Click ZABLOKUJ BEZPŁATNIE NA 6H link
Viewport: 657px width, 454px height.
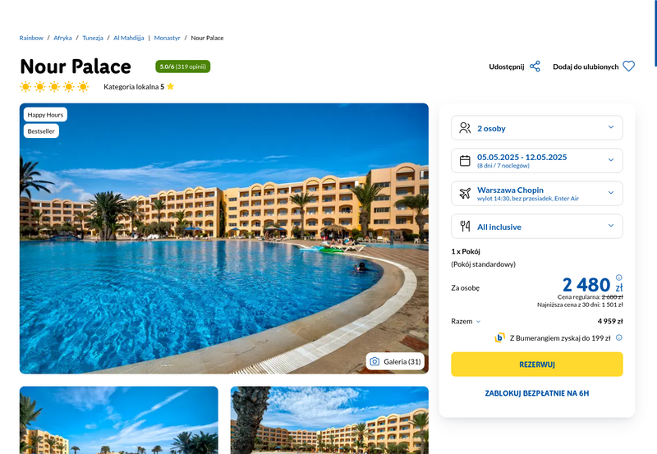pos(537,393)
